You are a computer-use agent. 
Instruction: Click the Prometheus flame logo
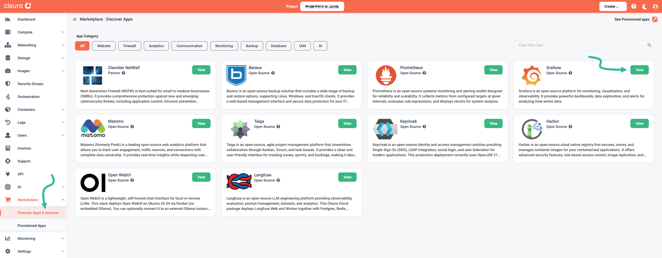coord(386,75)
